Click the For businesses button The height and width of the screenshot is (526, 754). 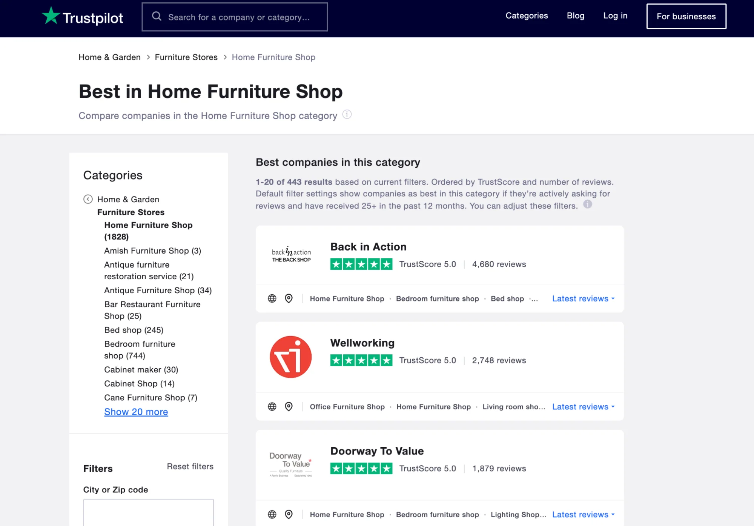(686, 16)
